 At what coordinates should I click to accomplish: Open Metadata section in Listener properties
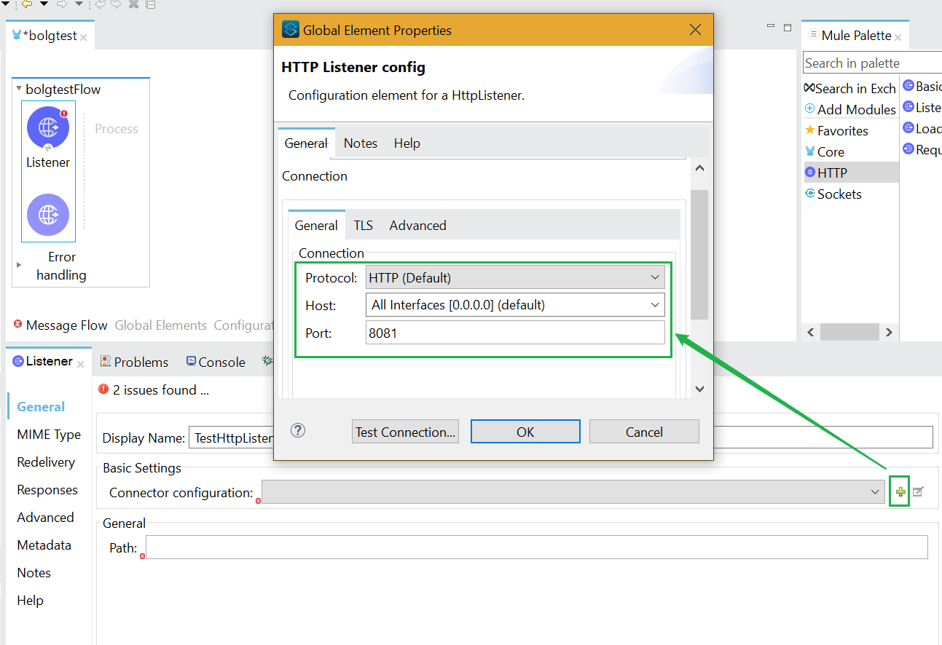(x=44, y=545)
